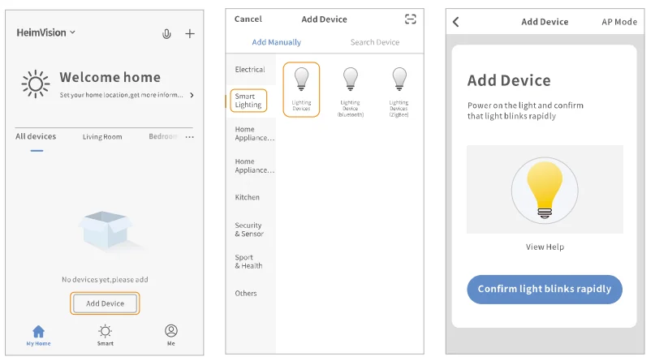Open the Me profile icon tab
The width and height of the screenshot is (655, 361).
point(171,331)
